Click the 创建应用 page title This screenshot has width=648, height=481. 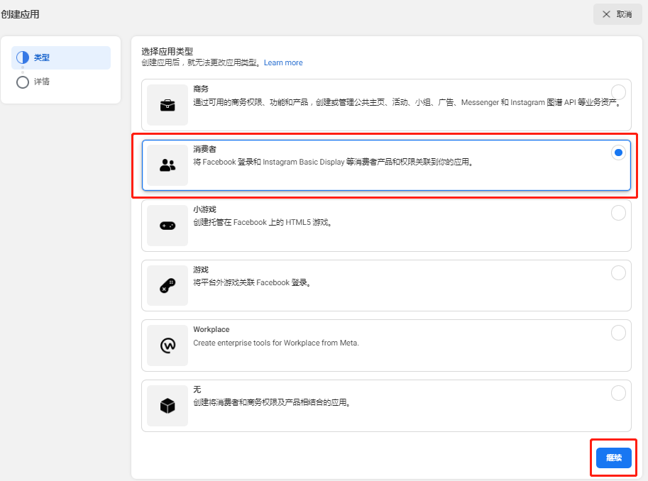pyautogui.click(x=20, y=14)
